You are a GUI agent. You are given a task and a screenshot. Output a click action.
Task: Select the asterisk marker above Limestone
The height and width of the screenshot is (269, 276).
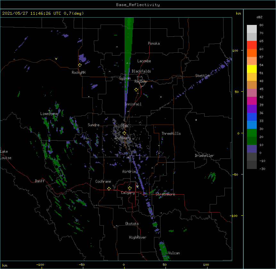(x=49, y=111)
